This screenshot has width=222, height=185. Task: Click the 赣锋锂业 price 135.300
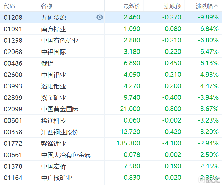click(x=128, y=143)
